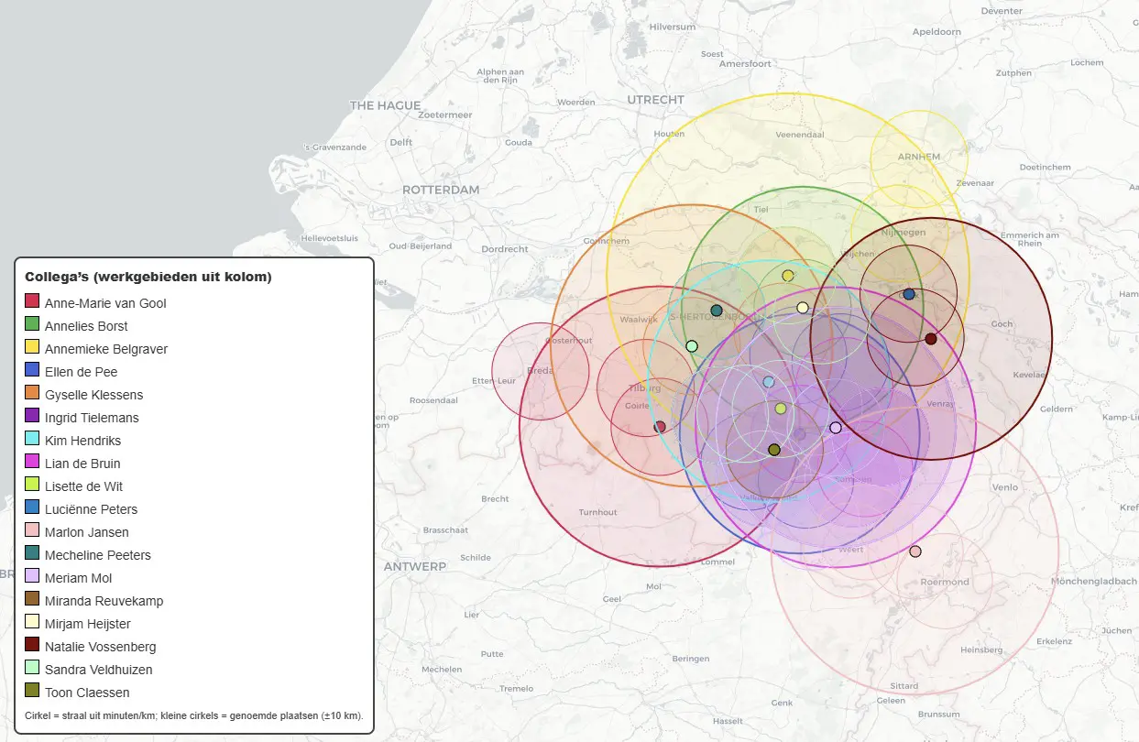Click the Gyselle Klessens orange swatch
Viewport: 1139px width, 742px height.
(32, 394)
